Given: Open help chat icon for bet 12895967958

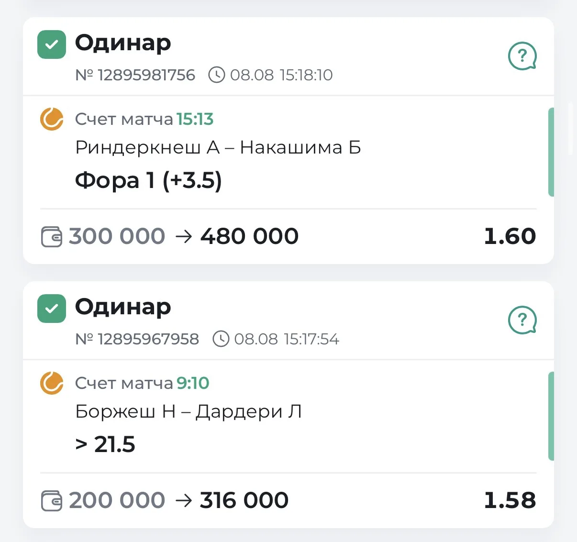Looking at the screenshot, I should pos(522,320).
